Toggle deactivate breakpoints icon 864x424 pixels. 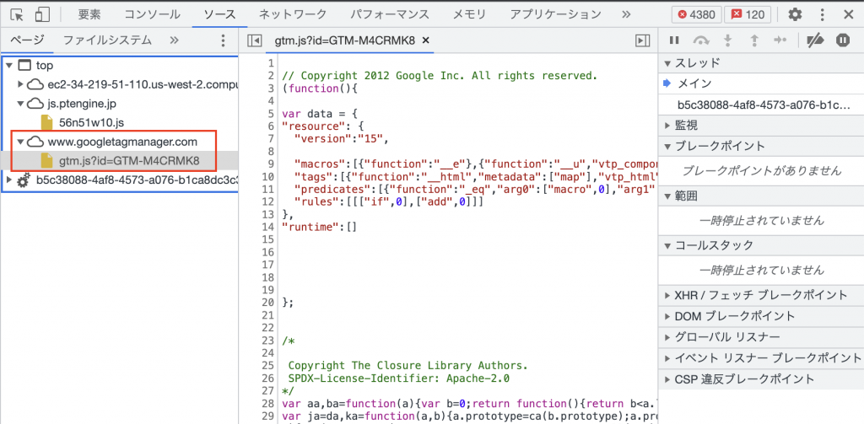(814, 40)
